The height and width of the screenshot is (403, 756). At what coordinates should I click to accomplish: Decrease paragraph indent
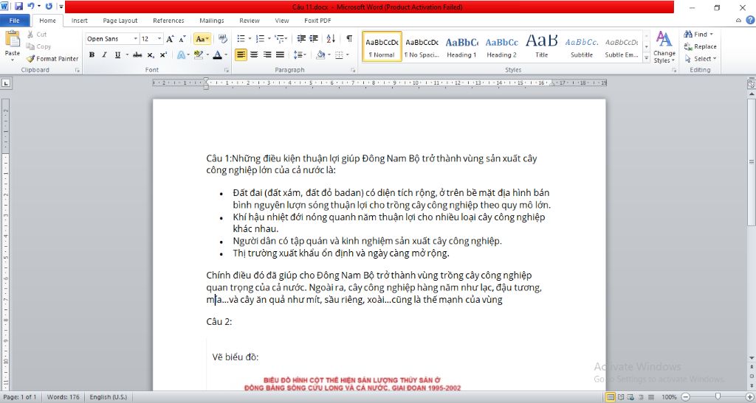click(x=301, y=39)
